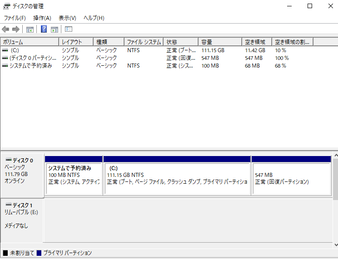Click the disk pane scrollbar thumb
This screenshot has height=259, width=338.
tap(336, 179)
